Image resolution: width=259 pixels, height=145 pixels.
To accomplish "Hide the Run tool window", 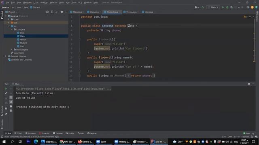I will (253, 84).
